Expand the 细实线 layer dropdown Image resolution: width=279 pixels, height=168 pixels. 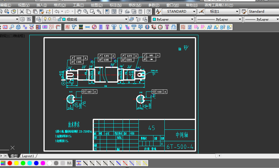[126, 19]
